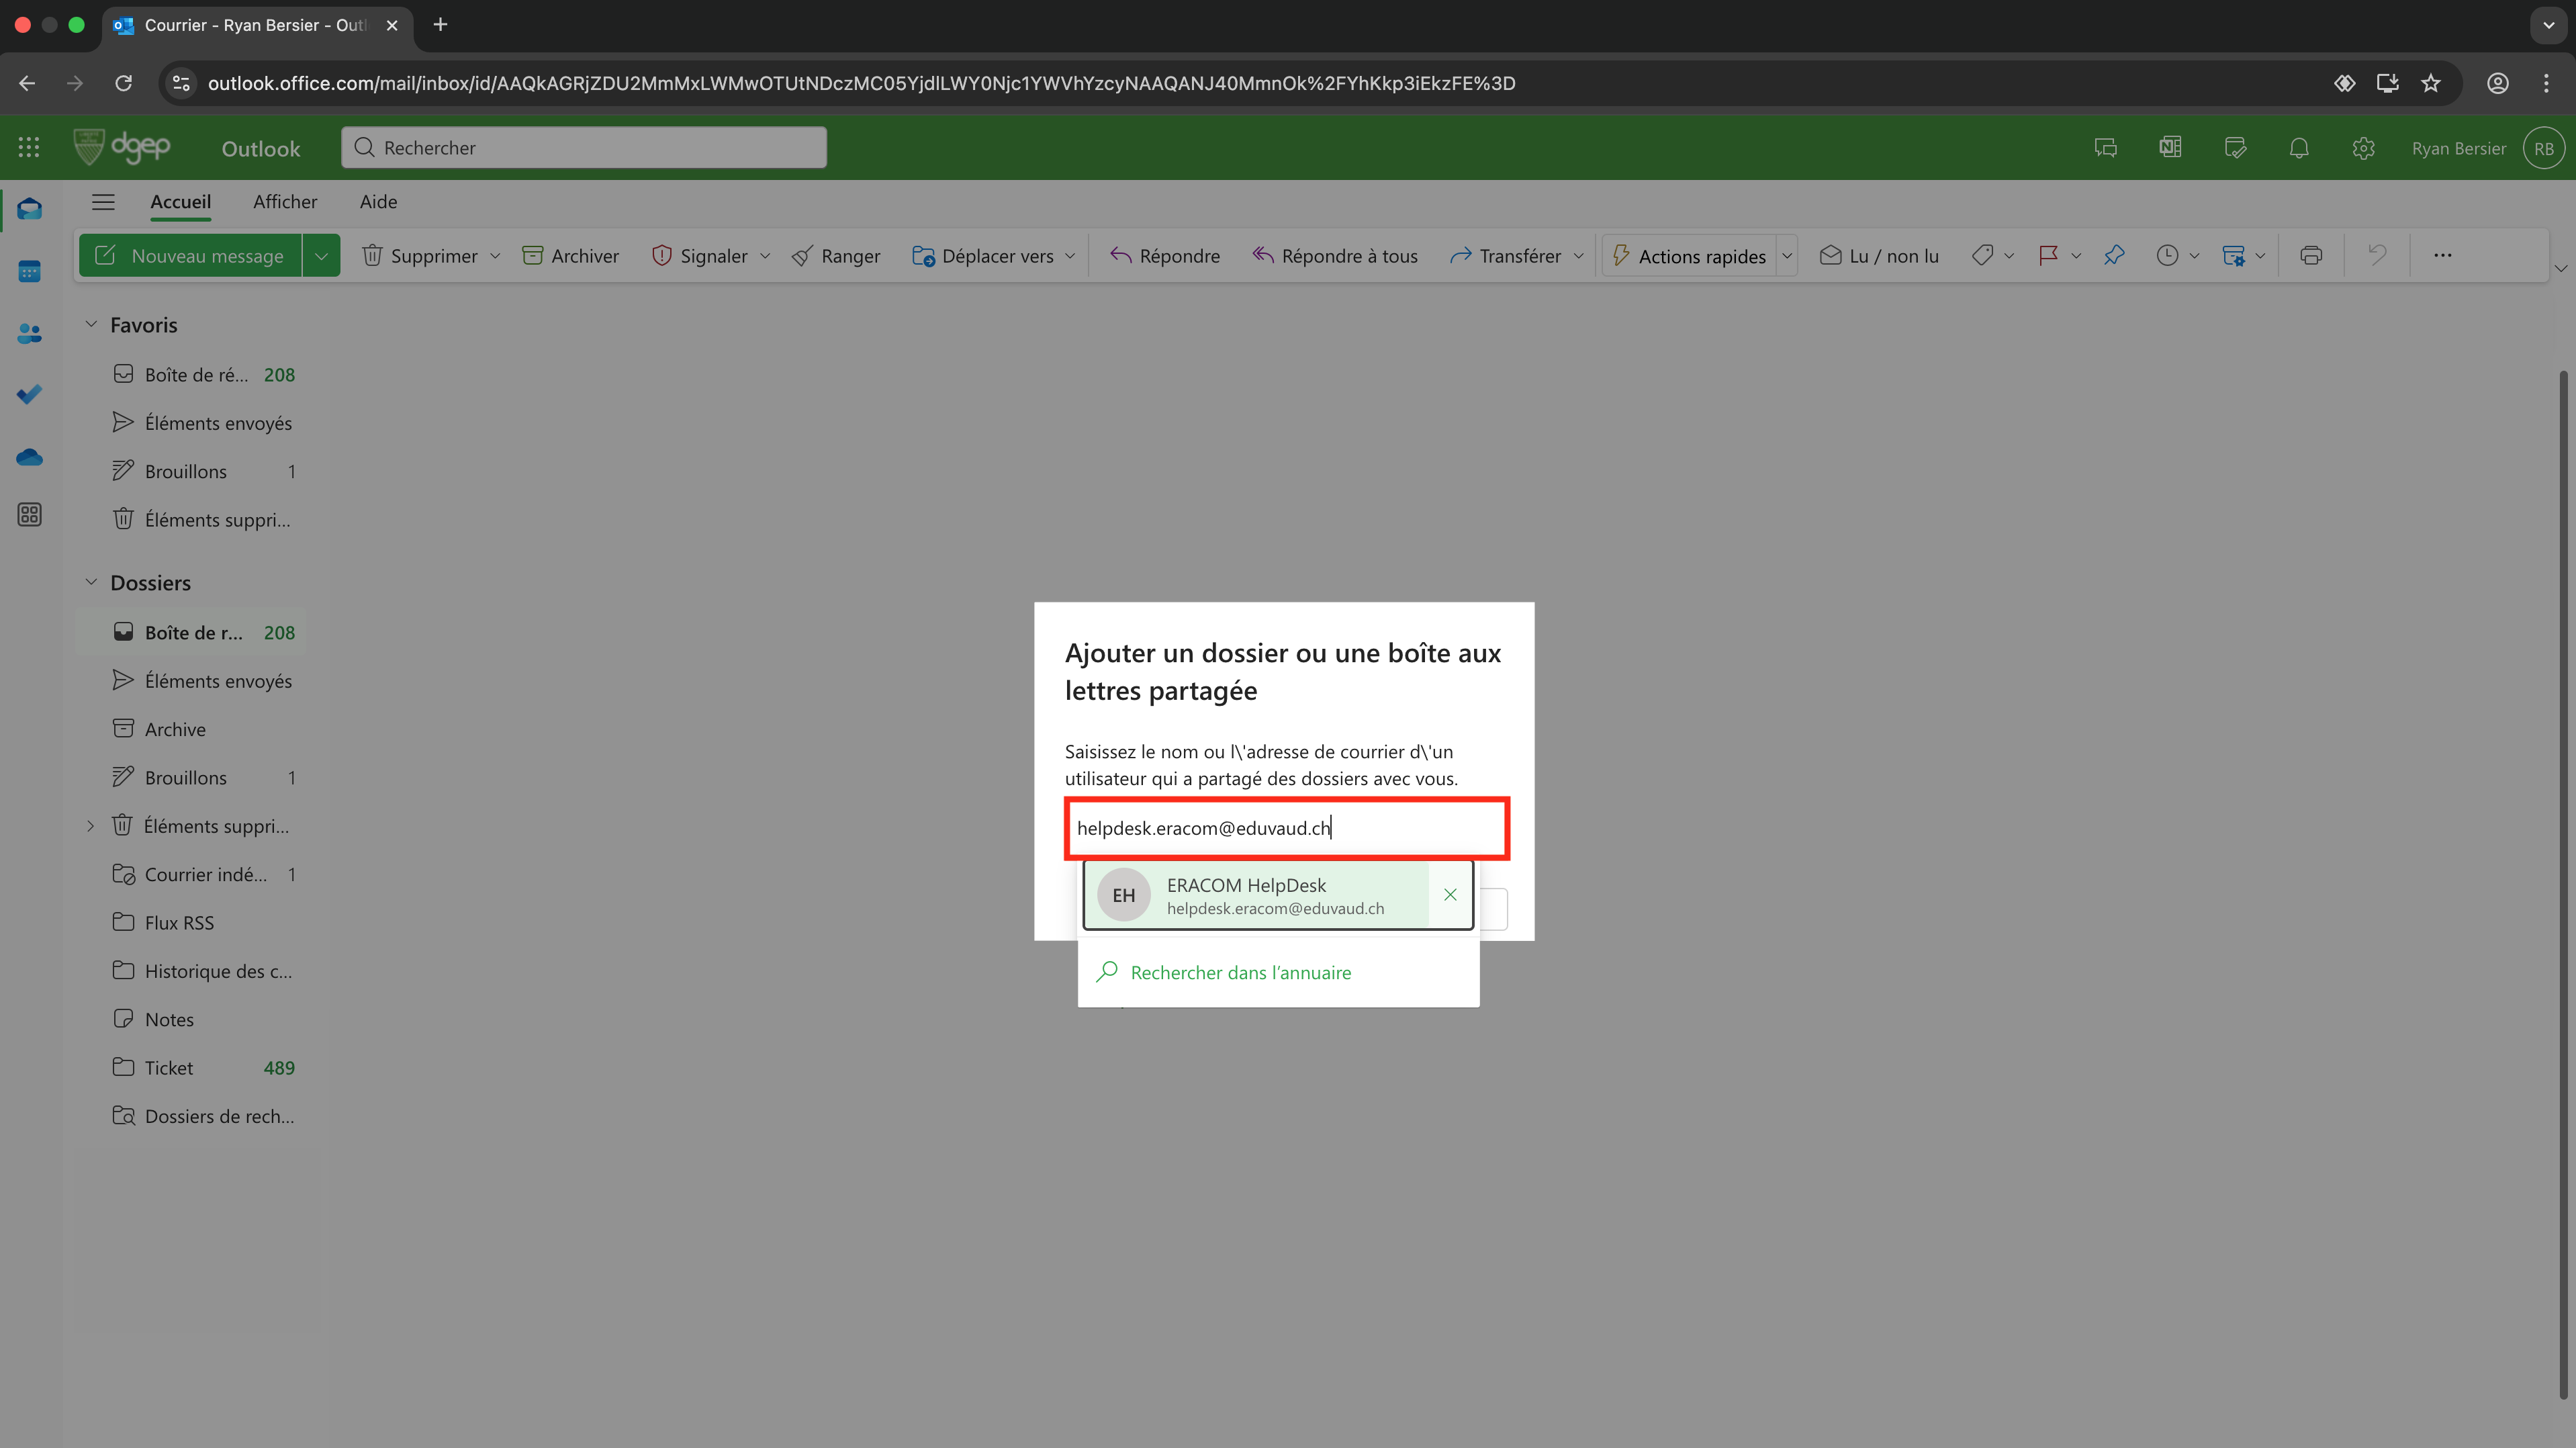Collapse the Favoris section
This screenshot has width=2576, height=1448.
pos(91,324)
